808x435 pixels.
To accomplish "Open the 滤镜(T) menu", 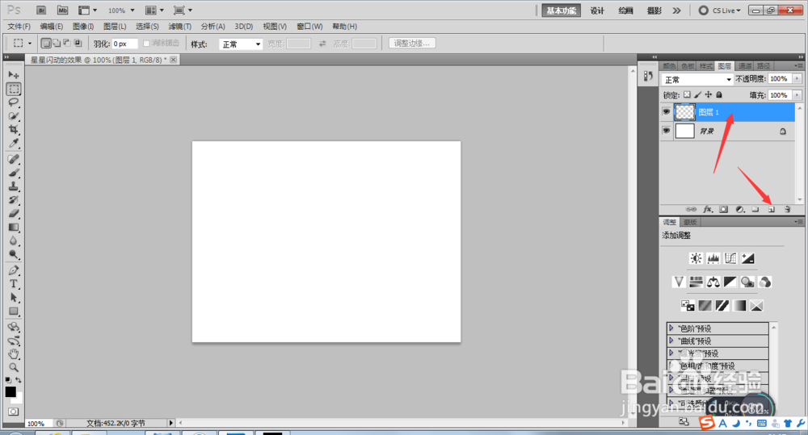I will 179,27.
